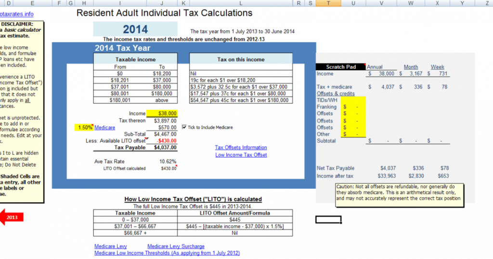Select the '$3,572 plus 32.5c' tax row
The width and height of the screenshot is (493, 259).
(x=241, y=87)
